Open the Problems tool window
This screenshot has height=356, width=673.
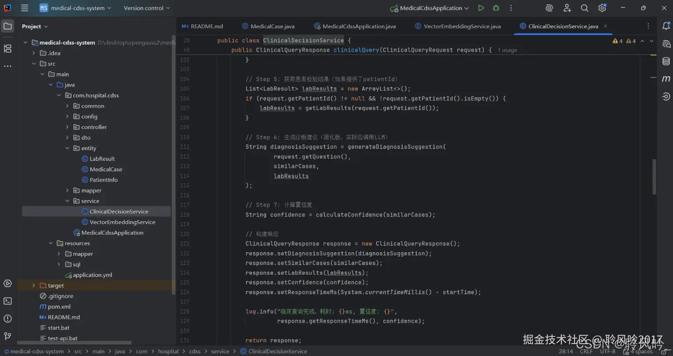click(x=8, y=318)
